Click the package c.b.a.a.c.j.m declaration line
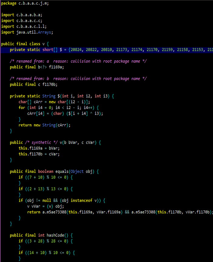 25,3
